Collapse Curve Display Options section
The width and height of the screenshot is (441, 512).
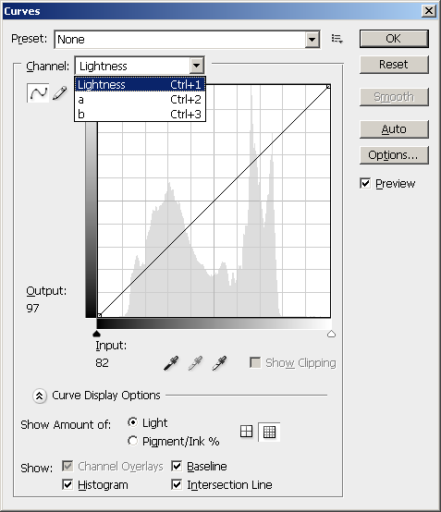pos(39,396)
